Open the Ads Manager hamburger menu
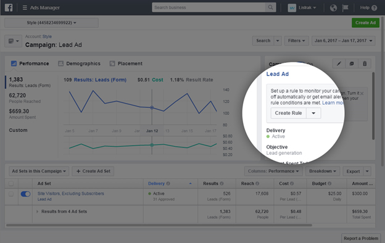 [x=25, y=7]
